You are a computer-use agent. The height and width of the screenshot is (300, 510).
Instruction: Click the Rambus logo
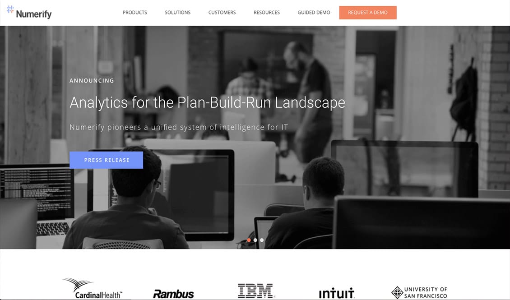(173, 294)
